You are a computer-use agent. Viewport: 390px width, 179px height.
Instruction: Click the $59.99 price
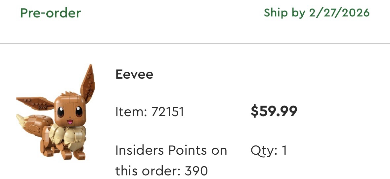(x=274, y=111)
